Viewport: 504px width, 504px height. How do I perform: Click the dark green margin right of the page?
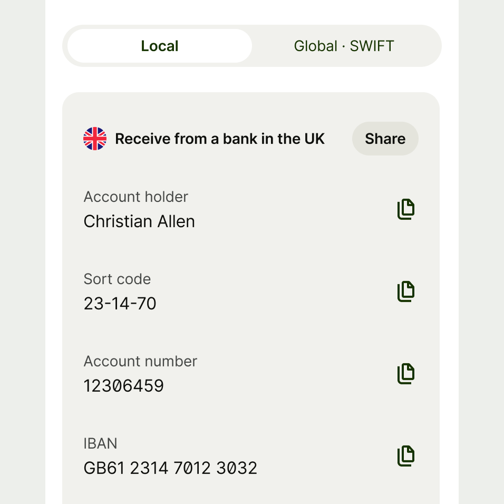481,252
